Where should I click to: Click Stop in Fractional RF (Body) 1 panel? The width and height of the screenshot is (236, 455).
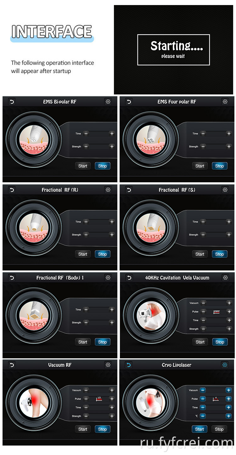(103, 342)
